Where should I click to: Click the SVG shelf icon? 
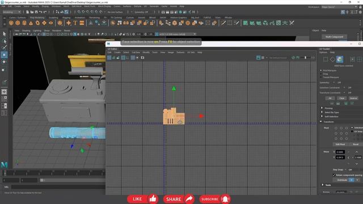point(82,23)
